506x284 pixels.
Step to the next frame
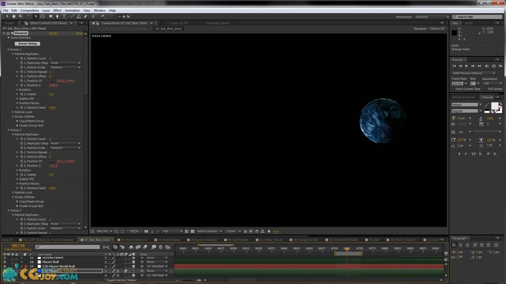[473, 66]
